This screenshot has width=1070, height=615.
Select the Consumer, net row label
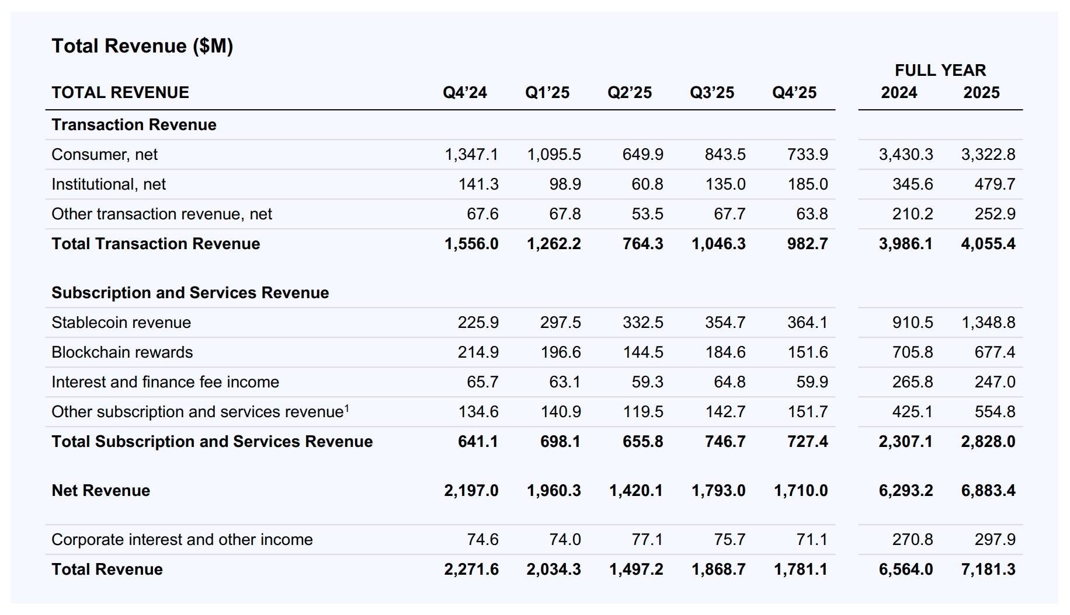coord(105,155)
